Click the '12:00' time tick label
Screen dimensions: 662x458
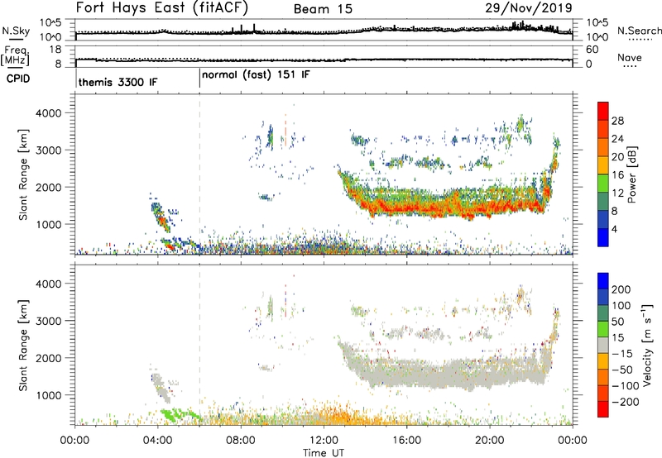324,441
